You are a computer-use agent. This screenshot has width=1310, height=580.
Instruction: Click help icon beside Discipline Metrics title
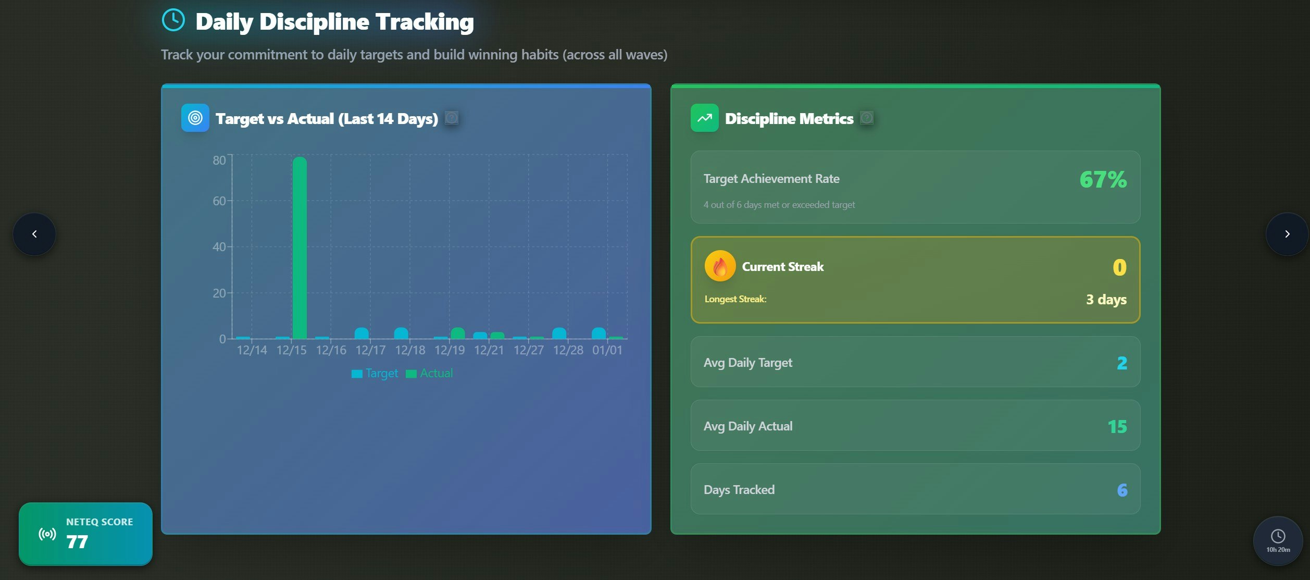click(x=867, y=118)
